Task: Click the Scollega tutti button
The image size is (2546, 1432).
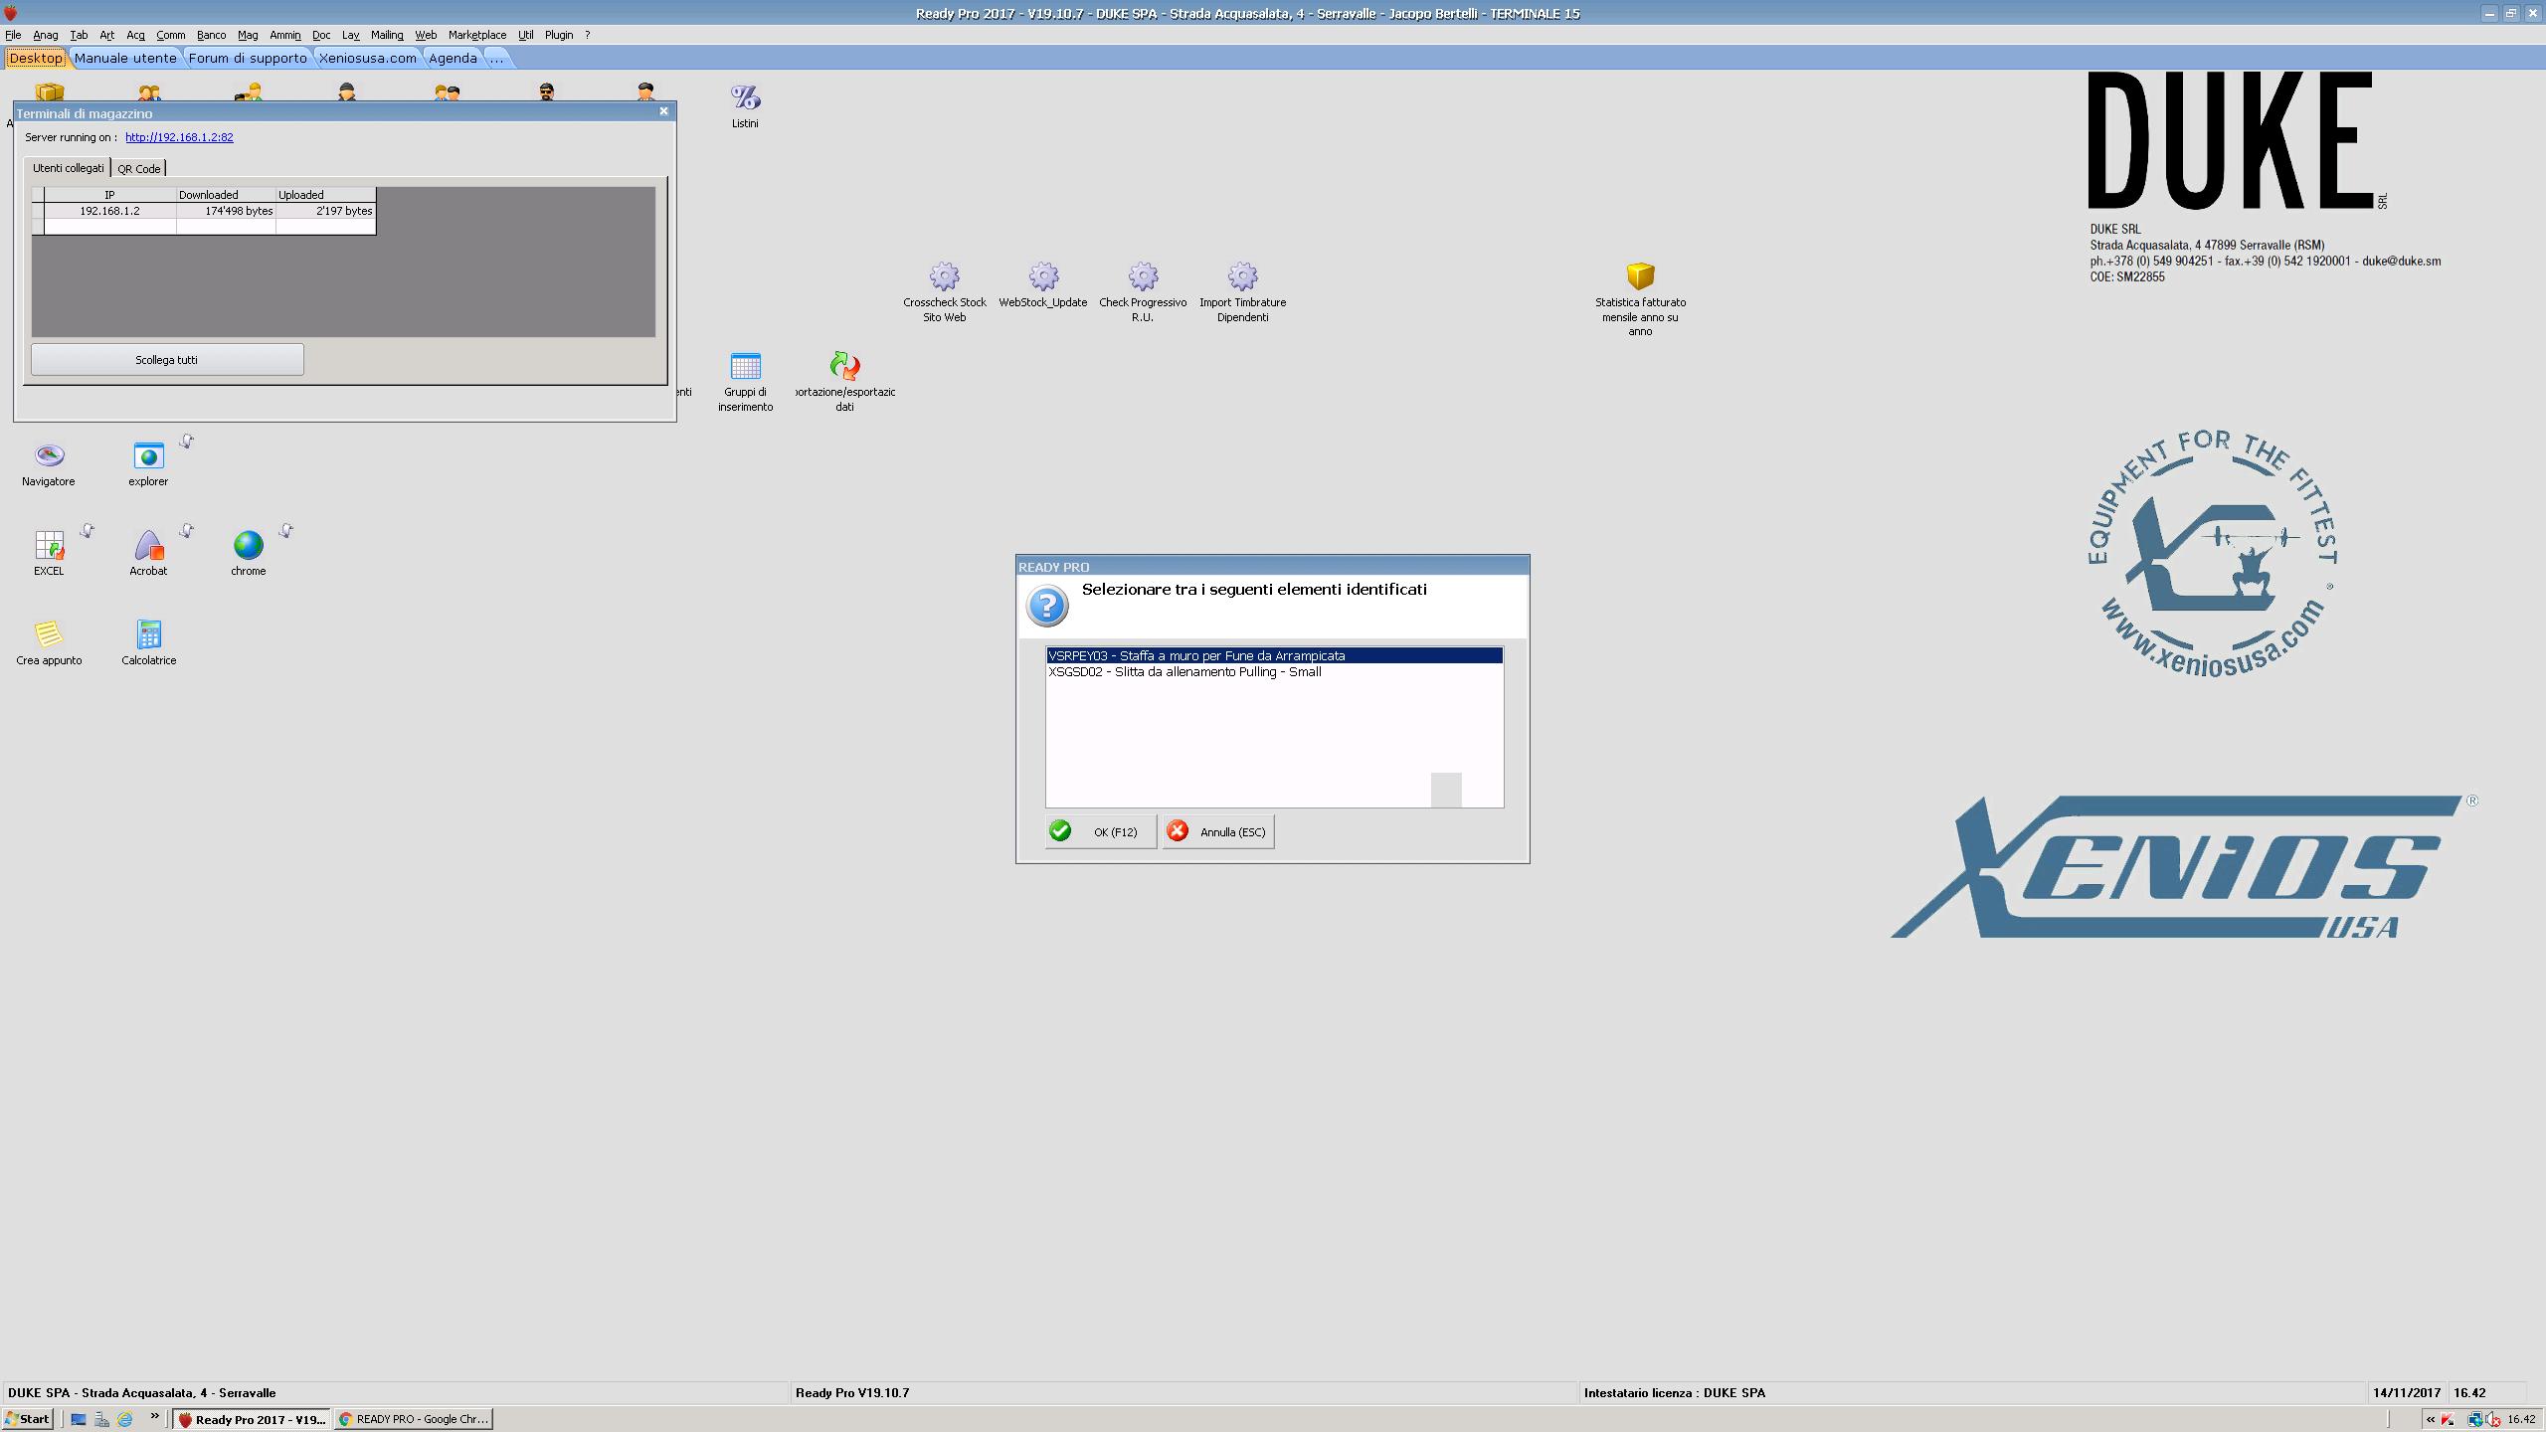Action: pos(167,360)
